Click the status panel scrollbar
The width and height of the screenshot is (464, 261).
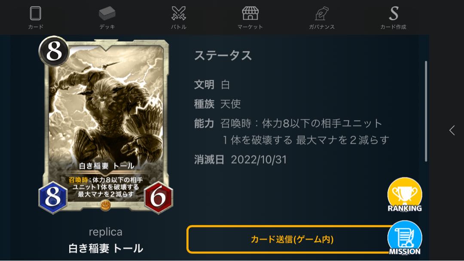click(x=426, y=111)
